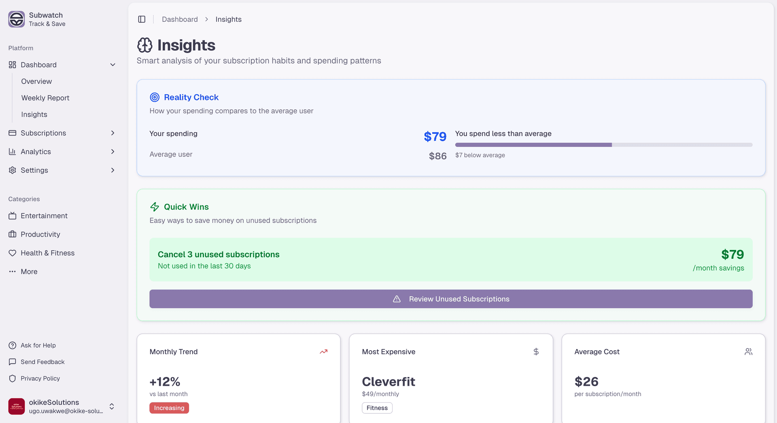Screen dimensions: 777x423
Task: Click the Settings gear icon
Action: (12, 170)
